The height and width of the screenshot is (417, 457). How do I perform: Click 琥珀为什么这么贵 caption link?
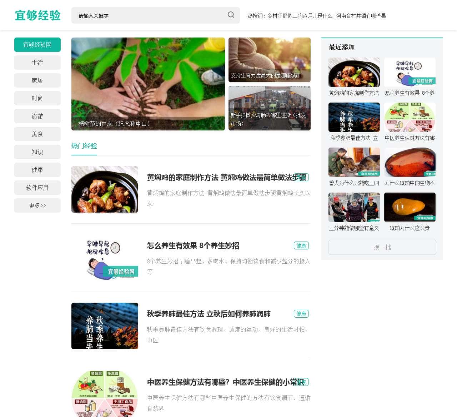click(410, 228)
